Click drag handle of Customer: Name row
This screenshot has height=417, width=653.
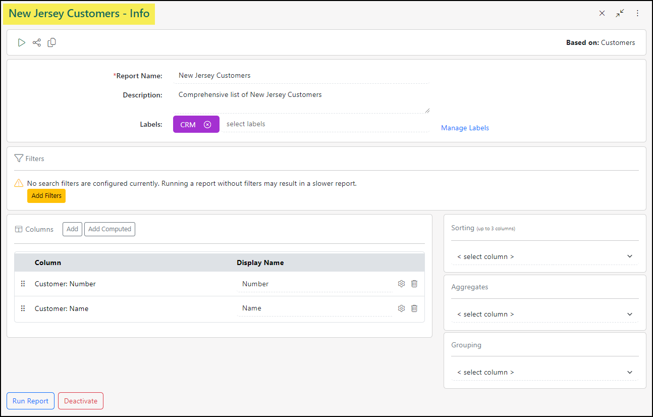pos(23,308)
